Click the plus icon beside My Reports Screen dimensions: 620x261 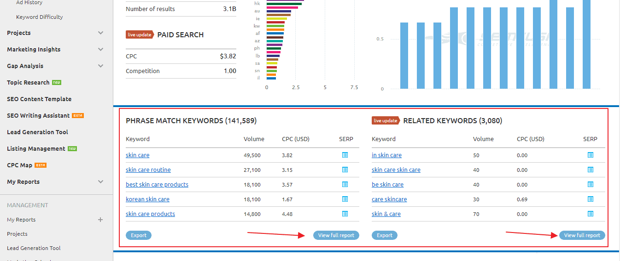coord(100,220)
